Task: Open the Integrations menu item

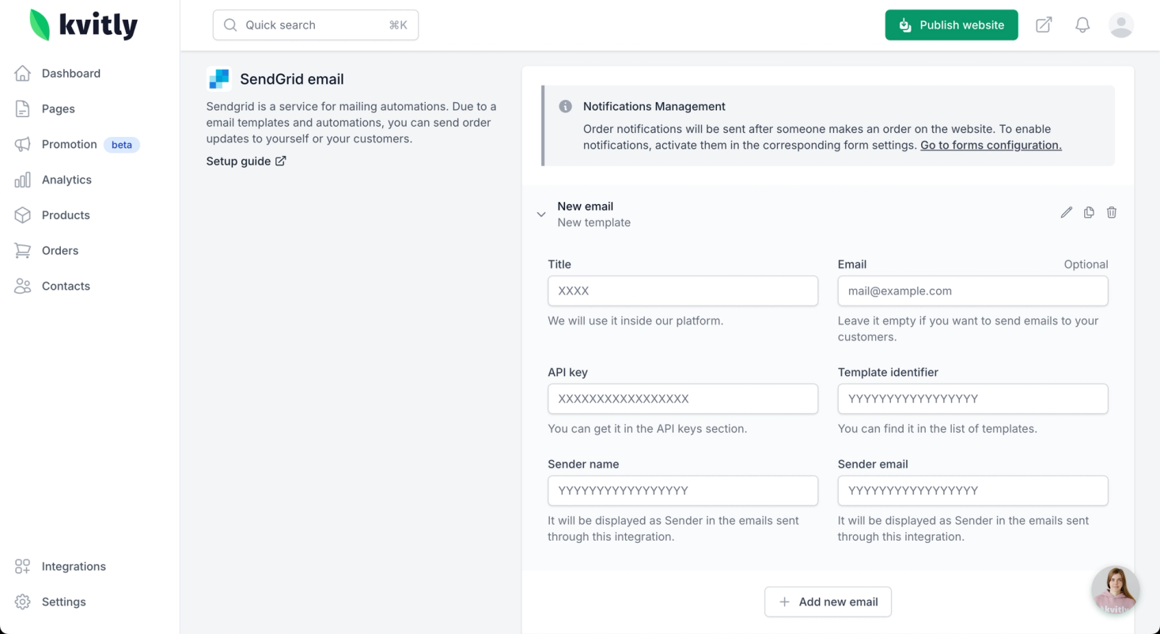Action: click(74, 567)
